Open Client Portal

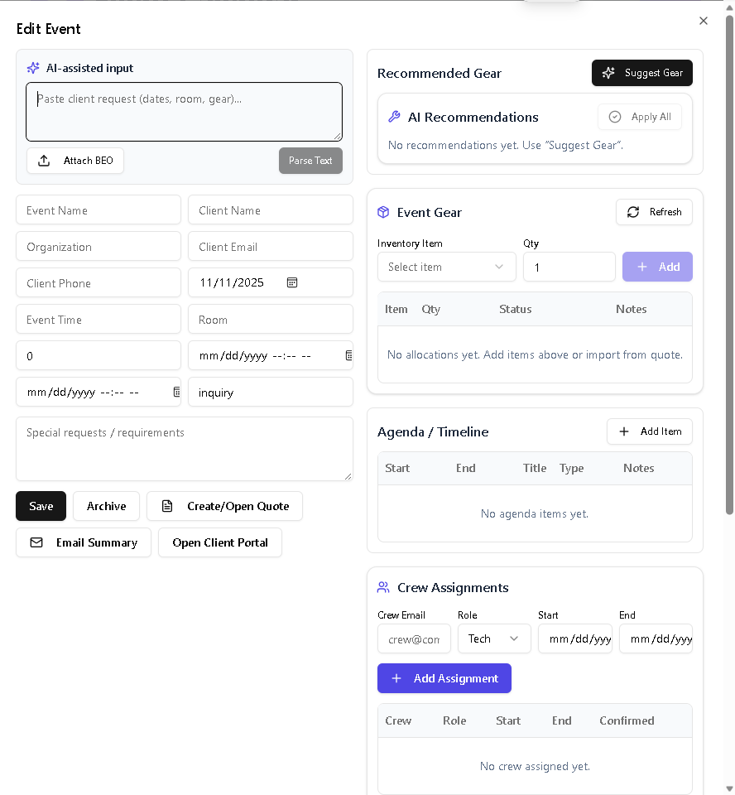220,542
